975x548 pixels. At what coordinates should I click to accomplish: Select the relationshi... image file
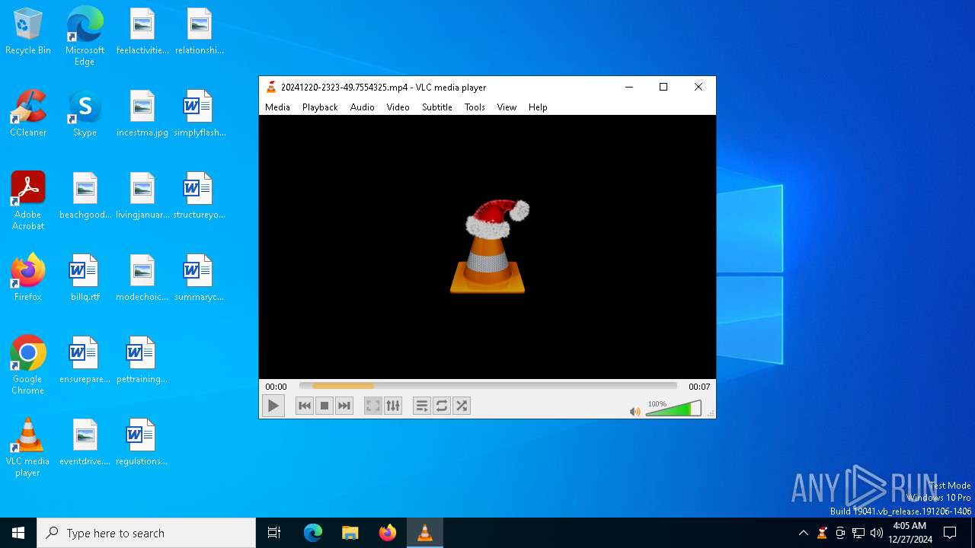[x=199, y=32]
